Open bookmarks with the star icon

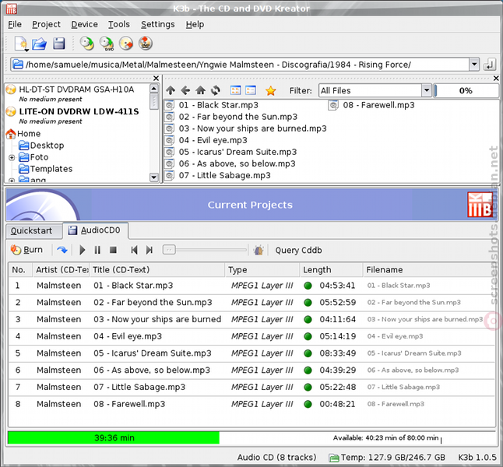[x=271, y=91]
